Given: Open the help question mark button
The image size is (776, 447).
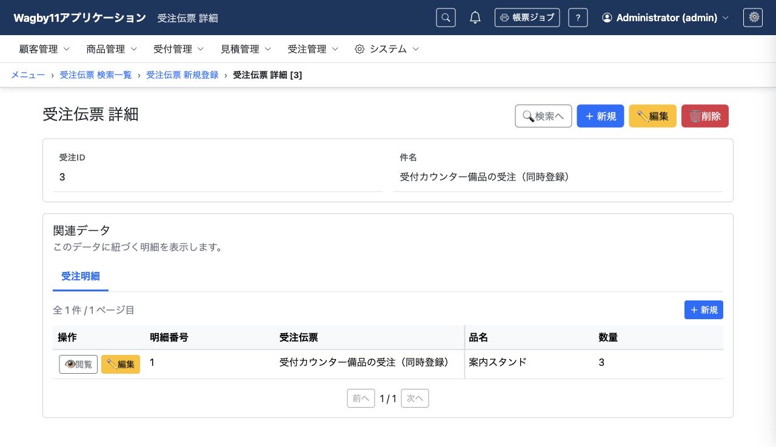Looking at the screenshot, I should tap(578, 18).
